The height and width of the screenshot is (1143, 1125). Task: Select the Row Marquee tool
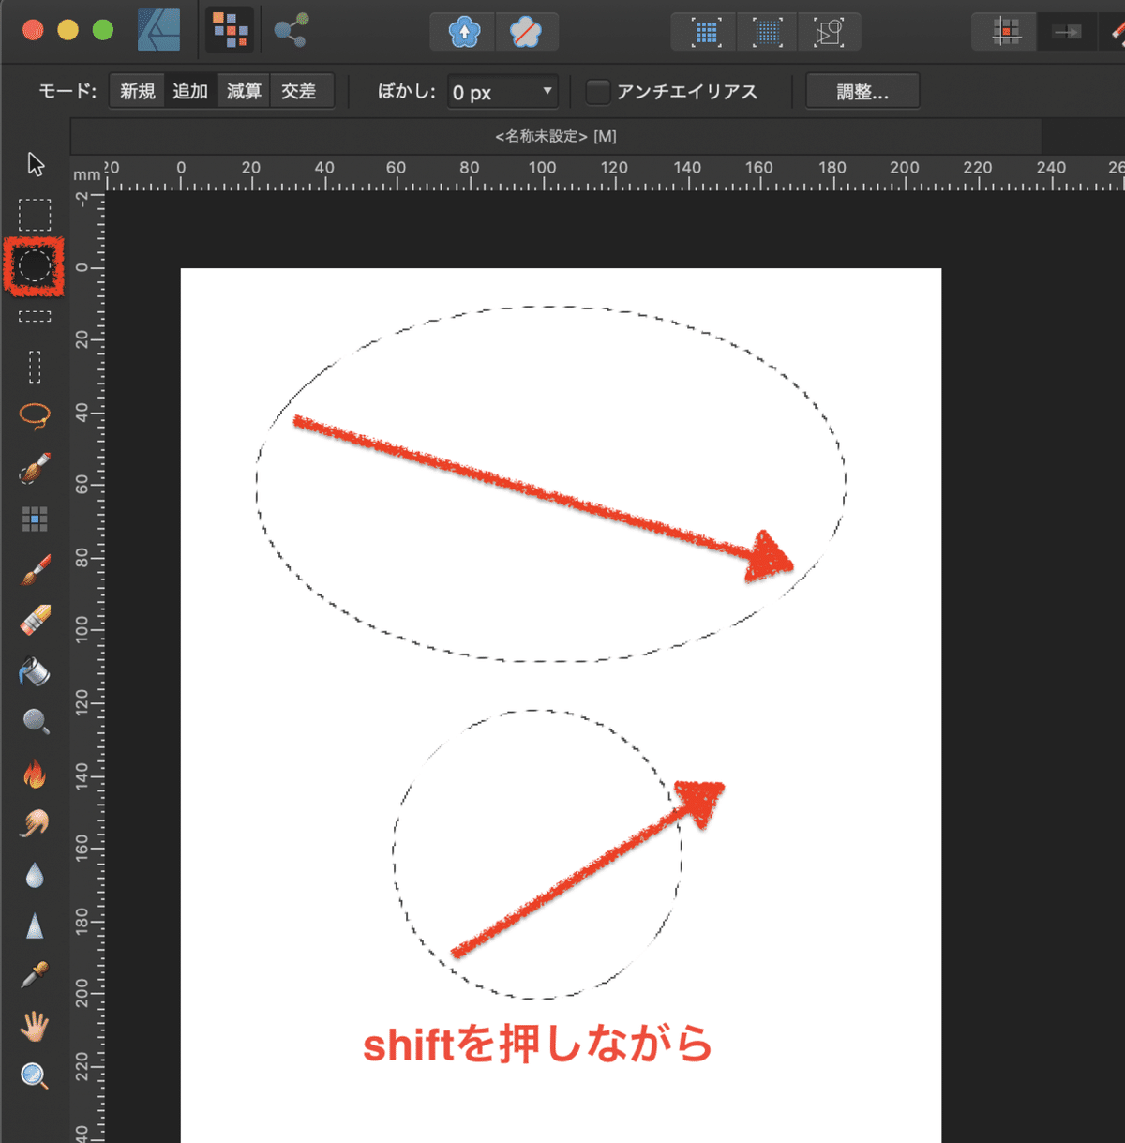tap(35, 317)
